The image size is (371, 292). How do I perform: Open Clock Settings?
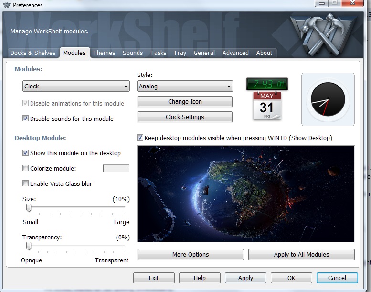(x=185, y=117)
